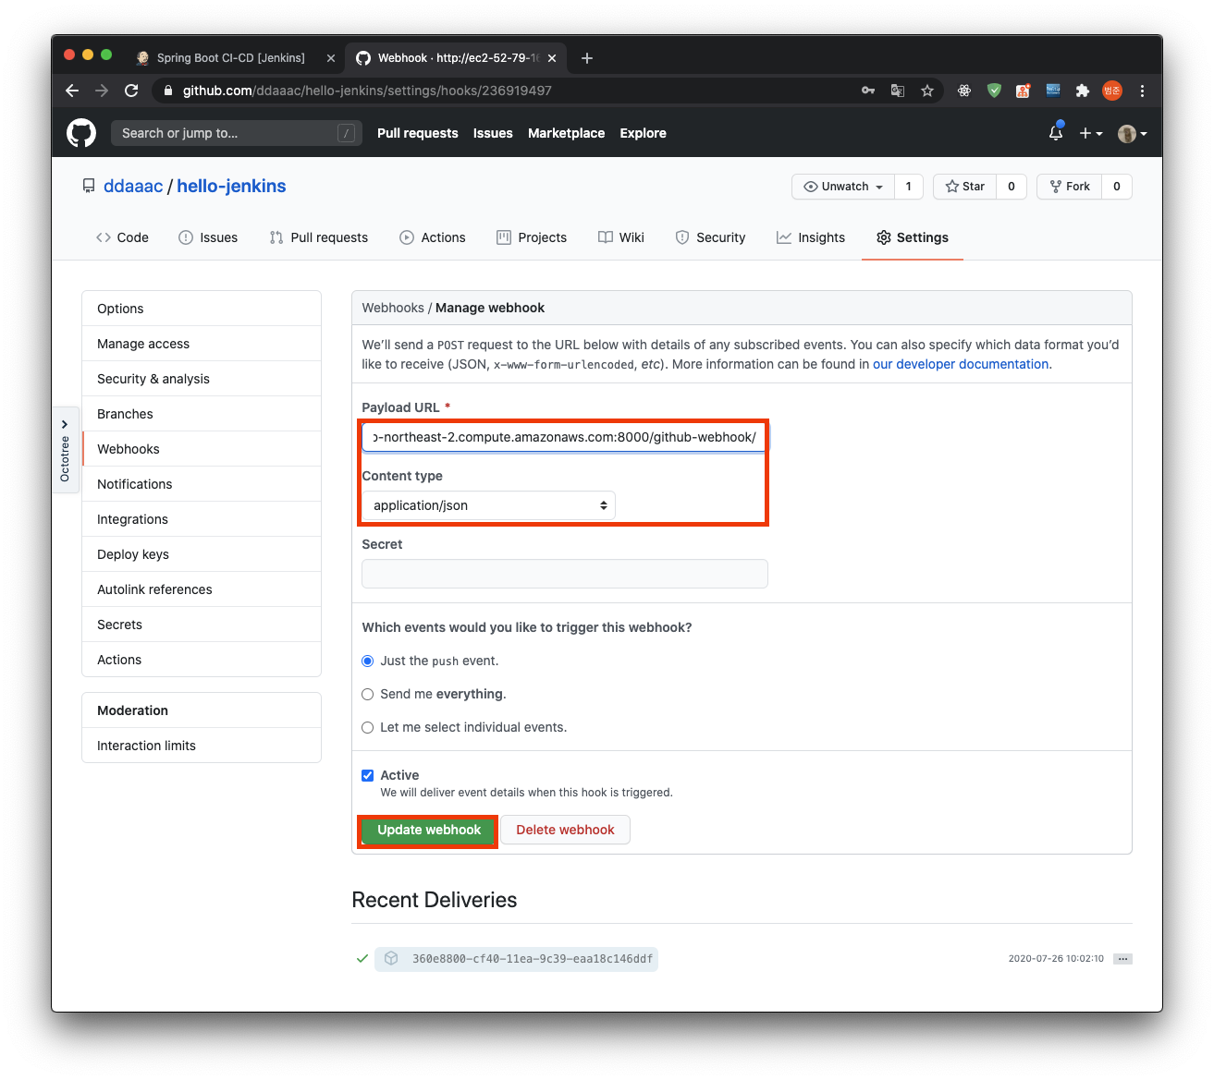Click the Payload URL input field

click(564, 437)
